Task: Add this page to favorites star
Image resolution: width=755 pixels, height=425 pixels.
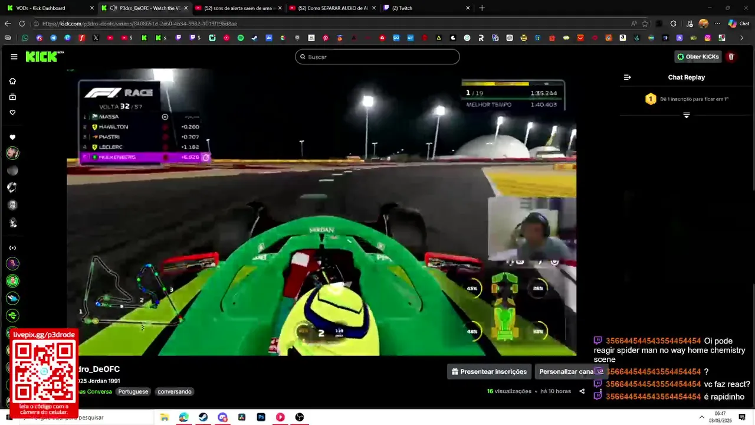Action: pyautogui.click(x=645, y=24)
